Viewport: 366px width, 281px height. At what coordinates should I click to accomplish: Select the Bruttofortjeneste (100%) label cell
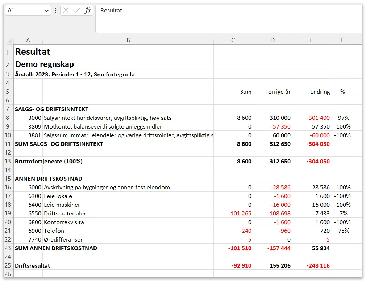pos(49,161)
